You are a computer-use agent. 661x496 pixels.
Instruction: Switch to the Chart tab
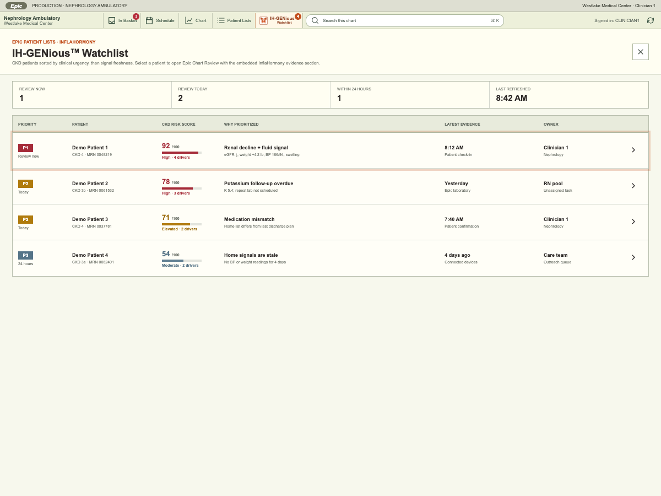tap(196, 20)
